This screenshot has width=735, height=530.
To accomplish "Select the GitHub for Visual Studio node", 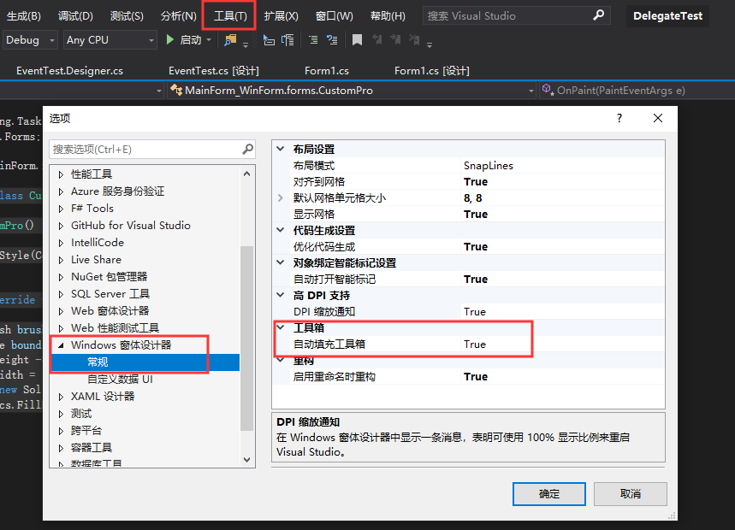I will click(131, 226).
